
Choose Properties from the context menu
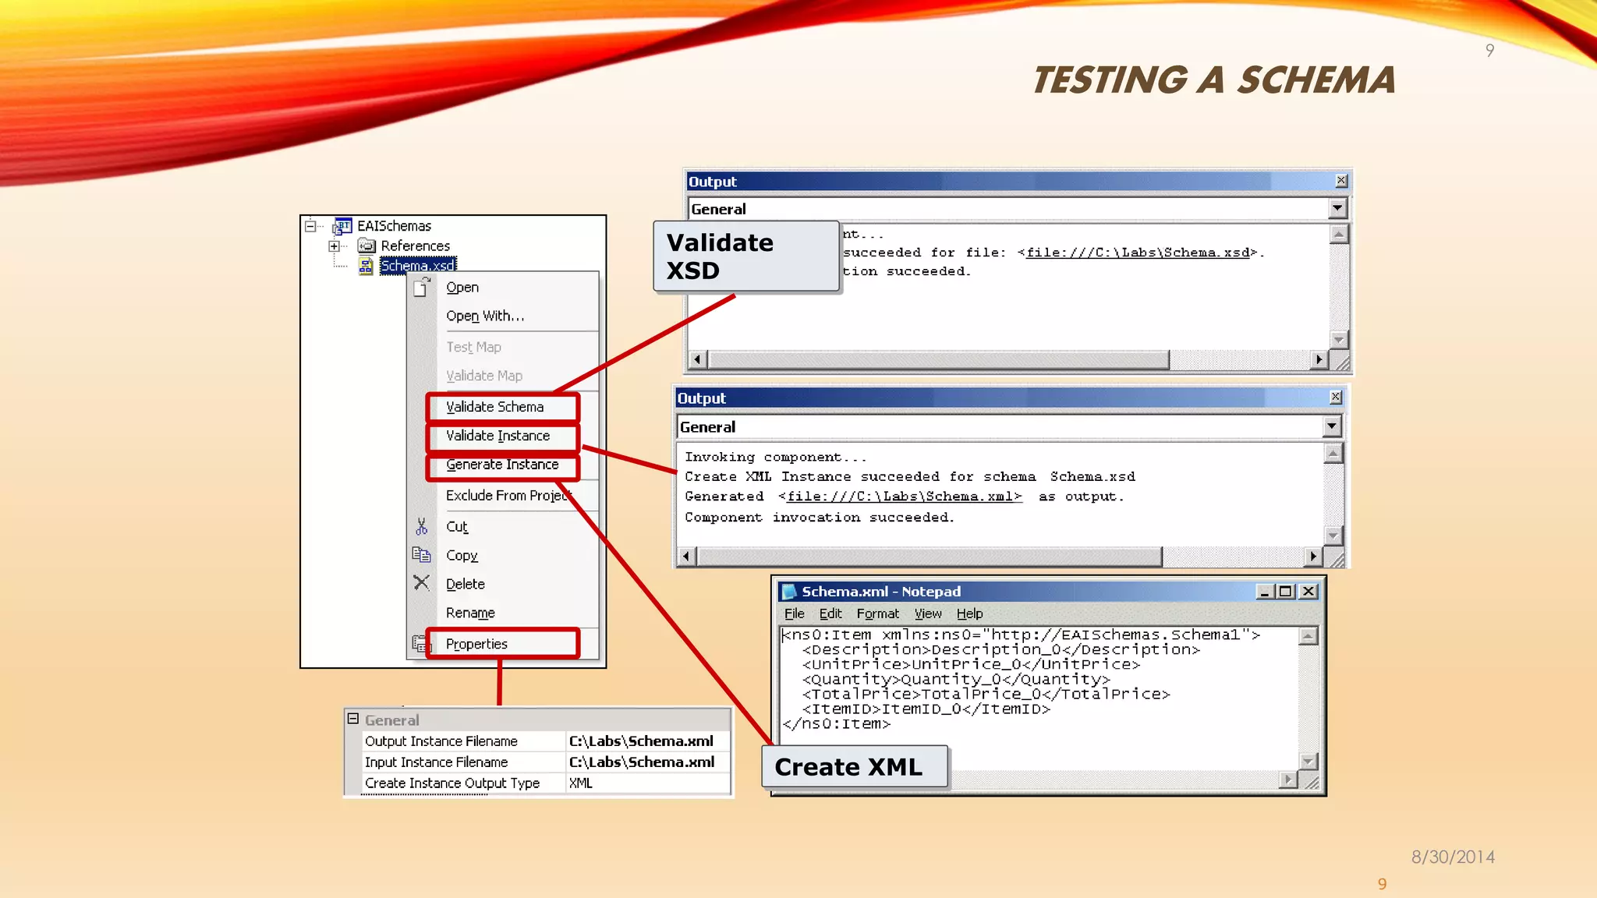click(476, 644)
